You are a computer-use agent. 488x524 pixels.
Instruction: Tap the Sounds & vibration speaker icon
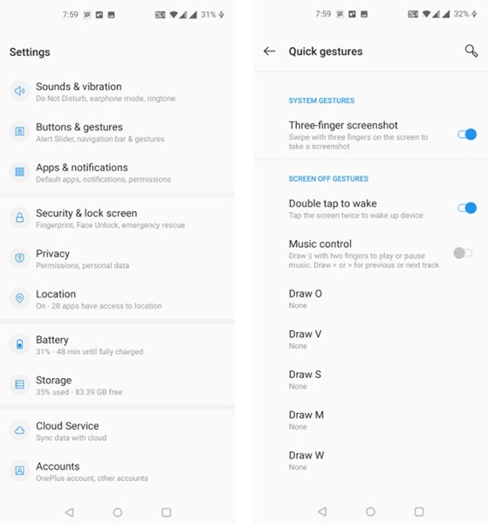click(20, 91)
